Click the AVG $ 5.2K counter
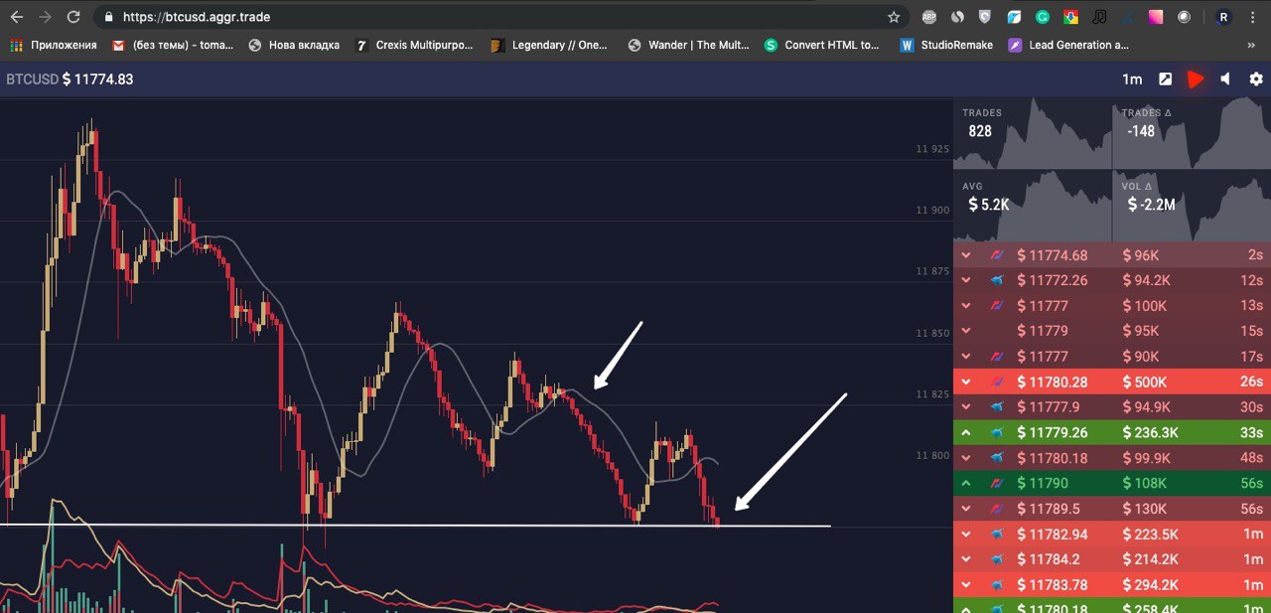This screenshot has width=1271, height=613. [x=1033, y=206]
